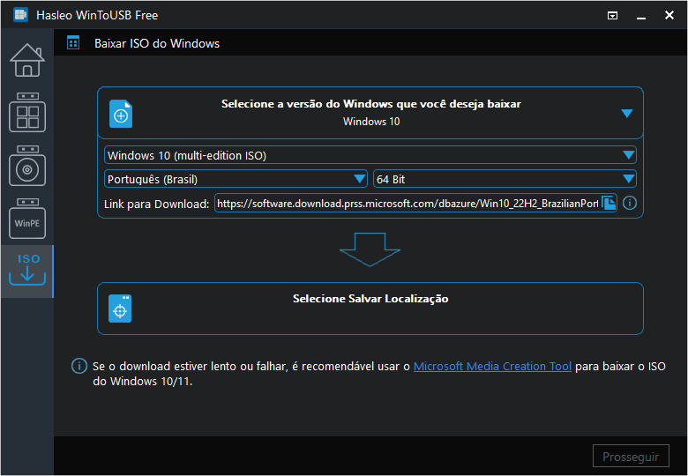The image size is (688, 476).
Task: Select the ISO download sidebar icon
Action: point(27,271)
